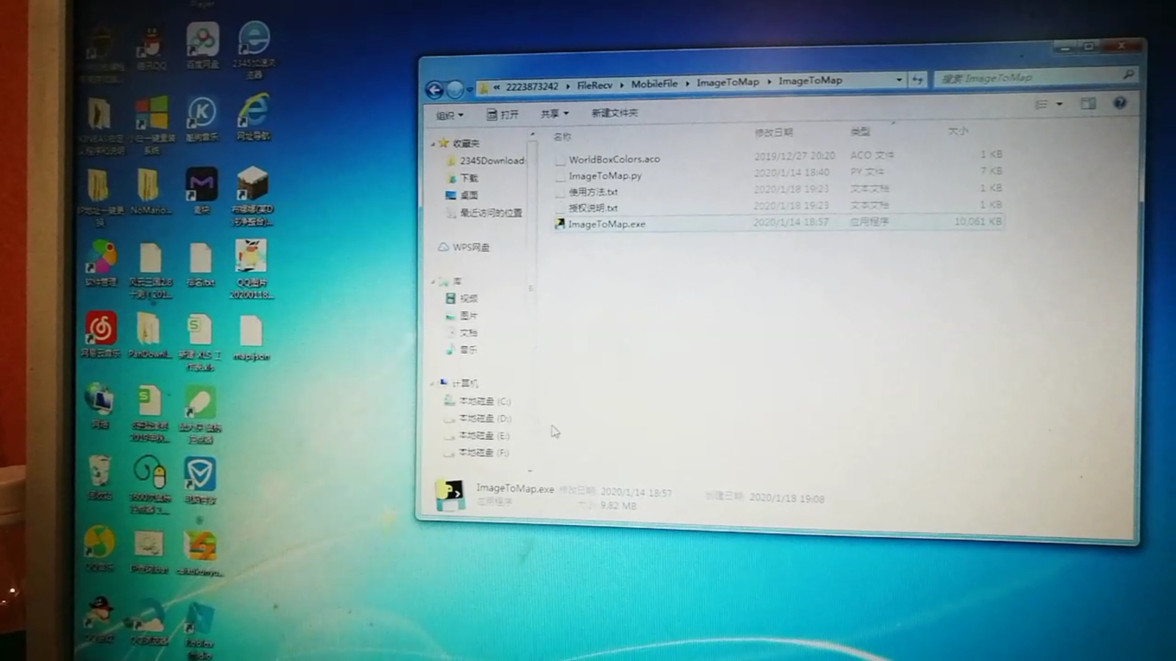Click the address bar refresh icon
The height and width of the screenshot is (661, 1176).
coord(918,80)
